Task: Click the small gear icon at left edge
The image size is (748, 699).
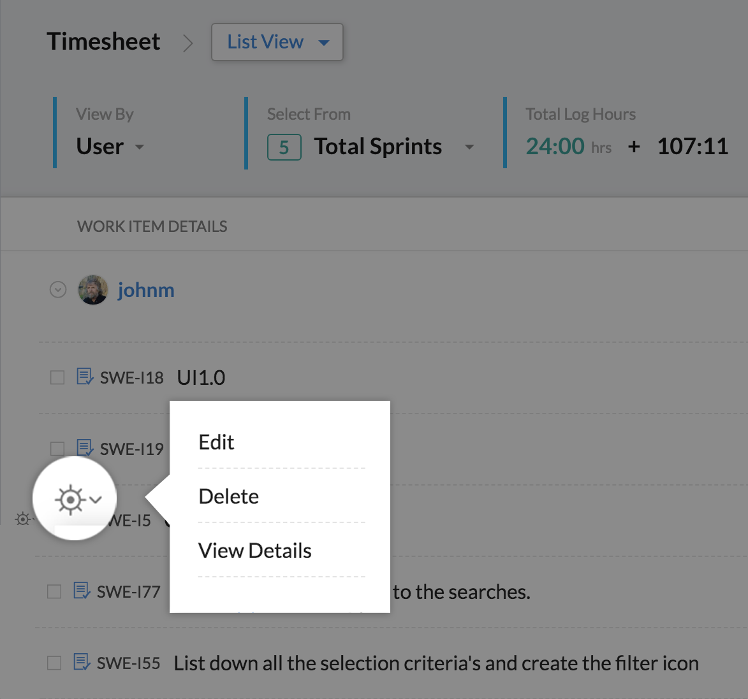Action: [23, 519]
